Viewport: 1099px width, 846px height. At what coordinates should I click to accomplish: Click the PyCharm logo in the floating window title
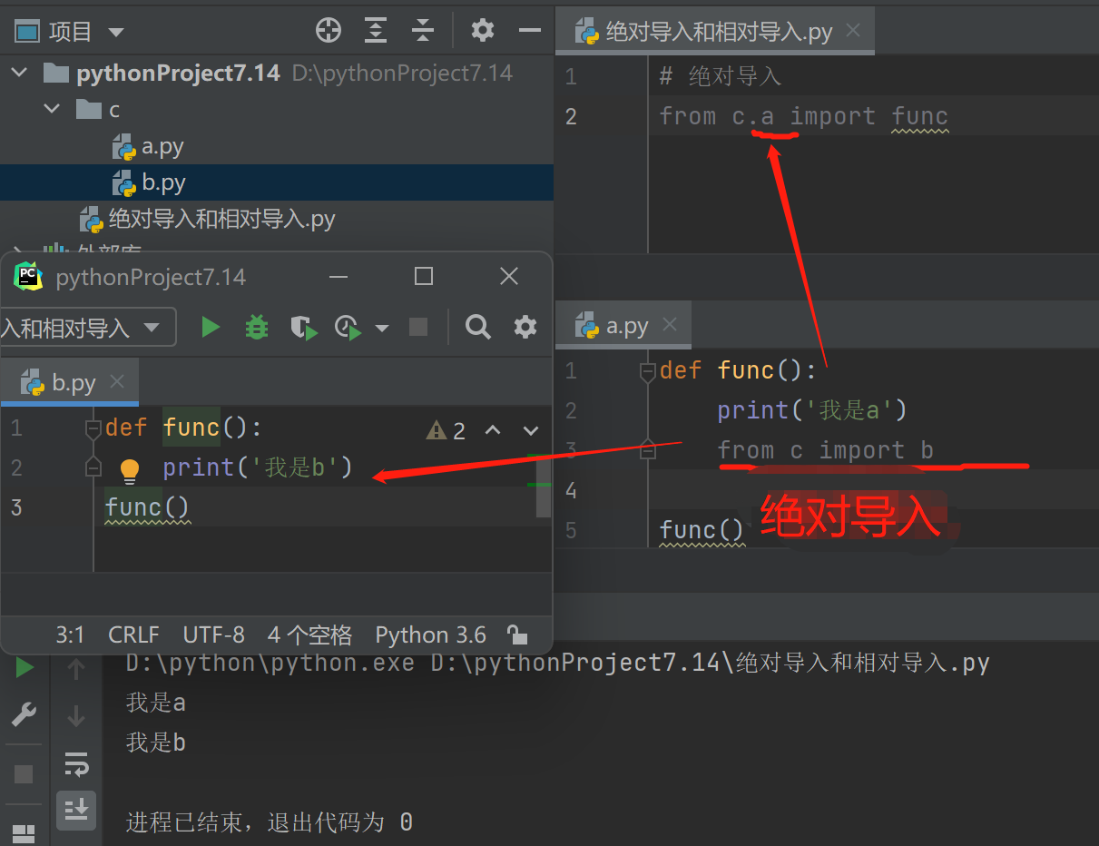(29, 276)
